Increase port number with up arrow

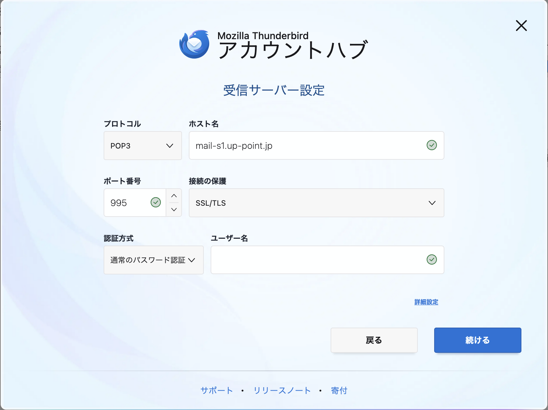coord(174,196)
